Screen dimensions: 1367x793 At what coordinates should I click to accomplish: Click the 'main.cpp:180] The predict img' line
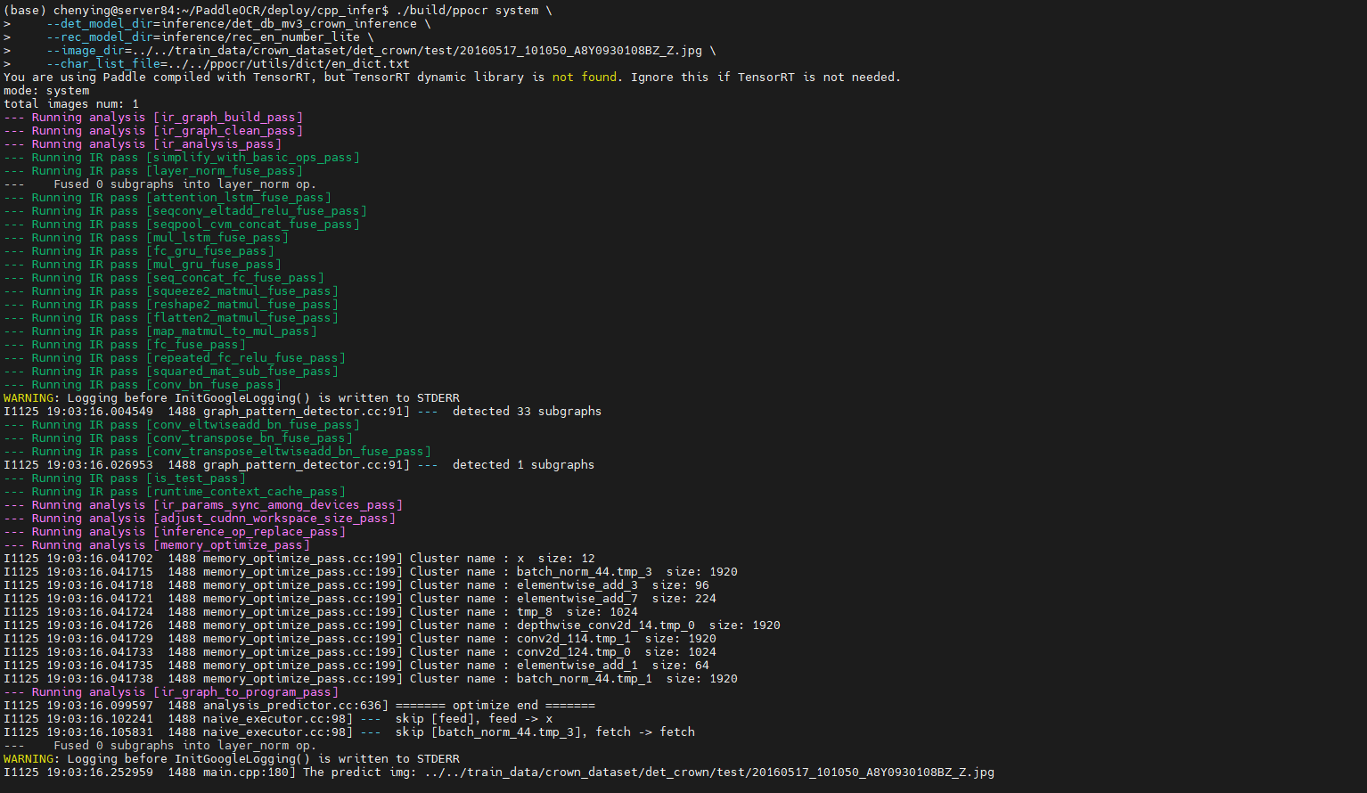[499, 773]
